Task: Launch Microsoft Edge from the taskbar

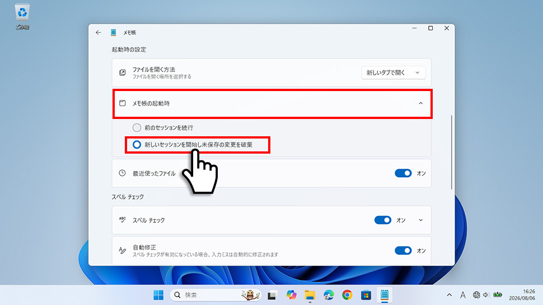Action: (329, 295)
